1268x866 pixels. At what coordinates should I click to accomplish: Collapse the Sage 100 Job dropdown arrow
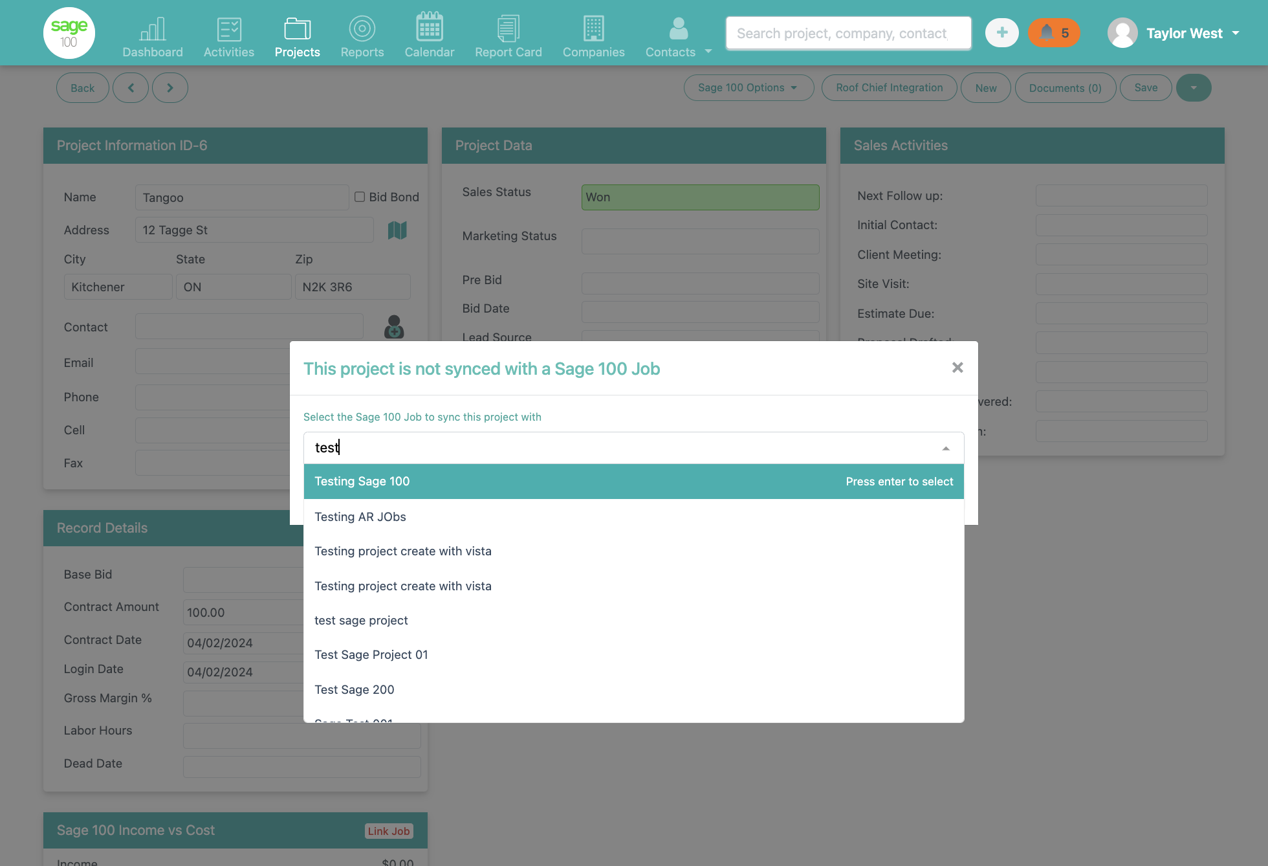tap(946, 448)
